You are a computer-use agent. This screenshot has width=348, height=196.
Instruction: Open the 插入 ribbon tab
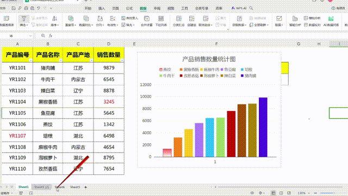pos(102,8)
